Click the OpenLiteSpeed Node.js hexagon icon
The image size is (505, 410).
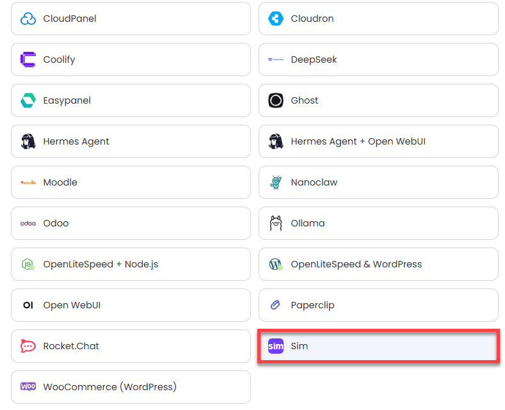28,264
